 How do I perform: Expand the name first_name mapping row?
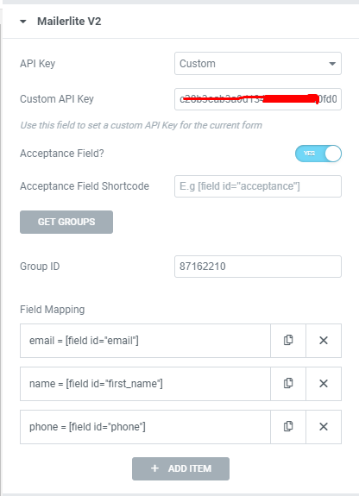tap(145, 384)
